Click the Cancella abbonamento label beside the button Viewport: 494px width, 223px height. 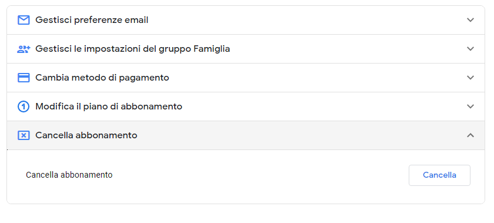(x=69, y=175)
